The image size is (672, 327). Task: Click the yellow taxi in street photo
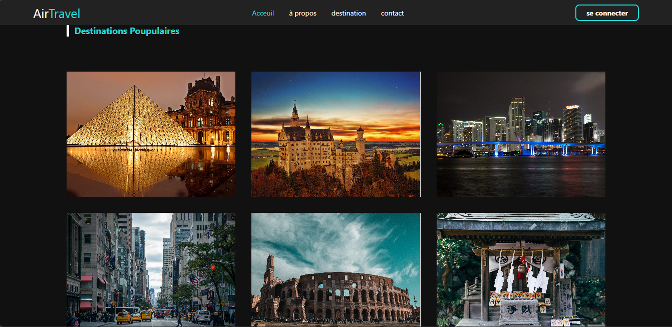pyautogui.click(x=123, y=316)
